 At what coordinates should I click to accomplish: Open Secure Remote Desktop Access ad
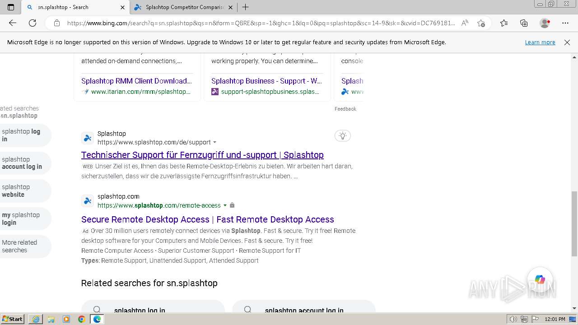tap(208, 219)
